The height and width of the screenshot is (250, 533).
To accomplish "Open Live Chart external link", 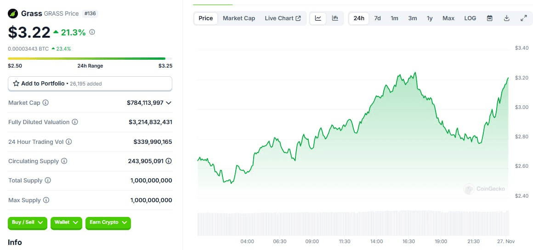I will [x=283, y=18].
